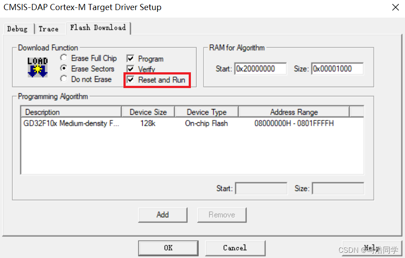
Task: Open the Trace tab
Action: click(49, 29)
